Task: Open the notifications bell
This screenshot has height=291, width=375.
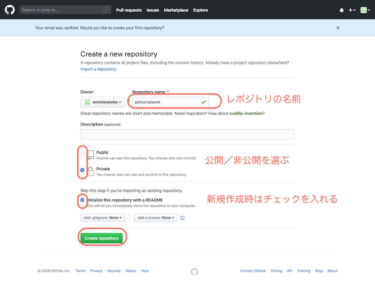Action: pos(342,10)
